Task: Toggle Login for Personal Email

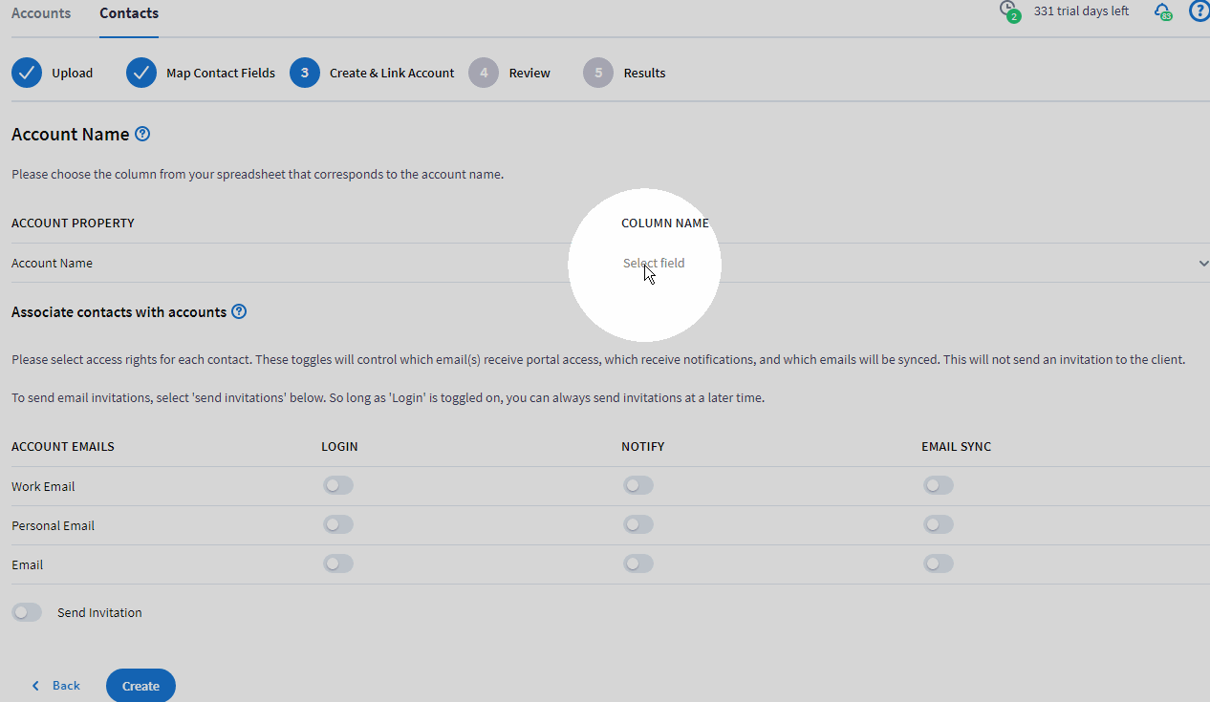Action: 338,524
